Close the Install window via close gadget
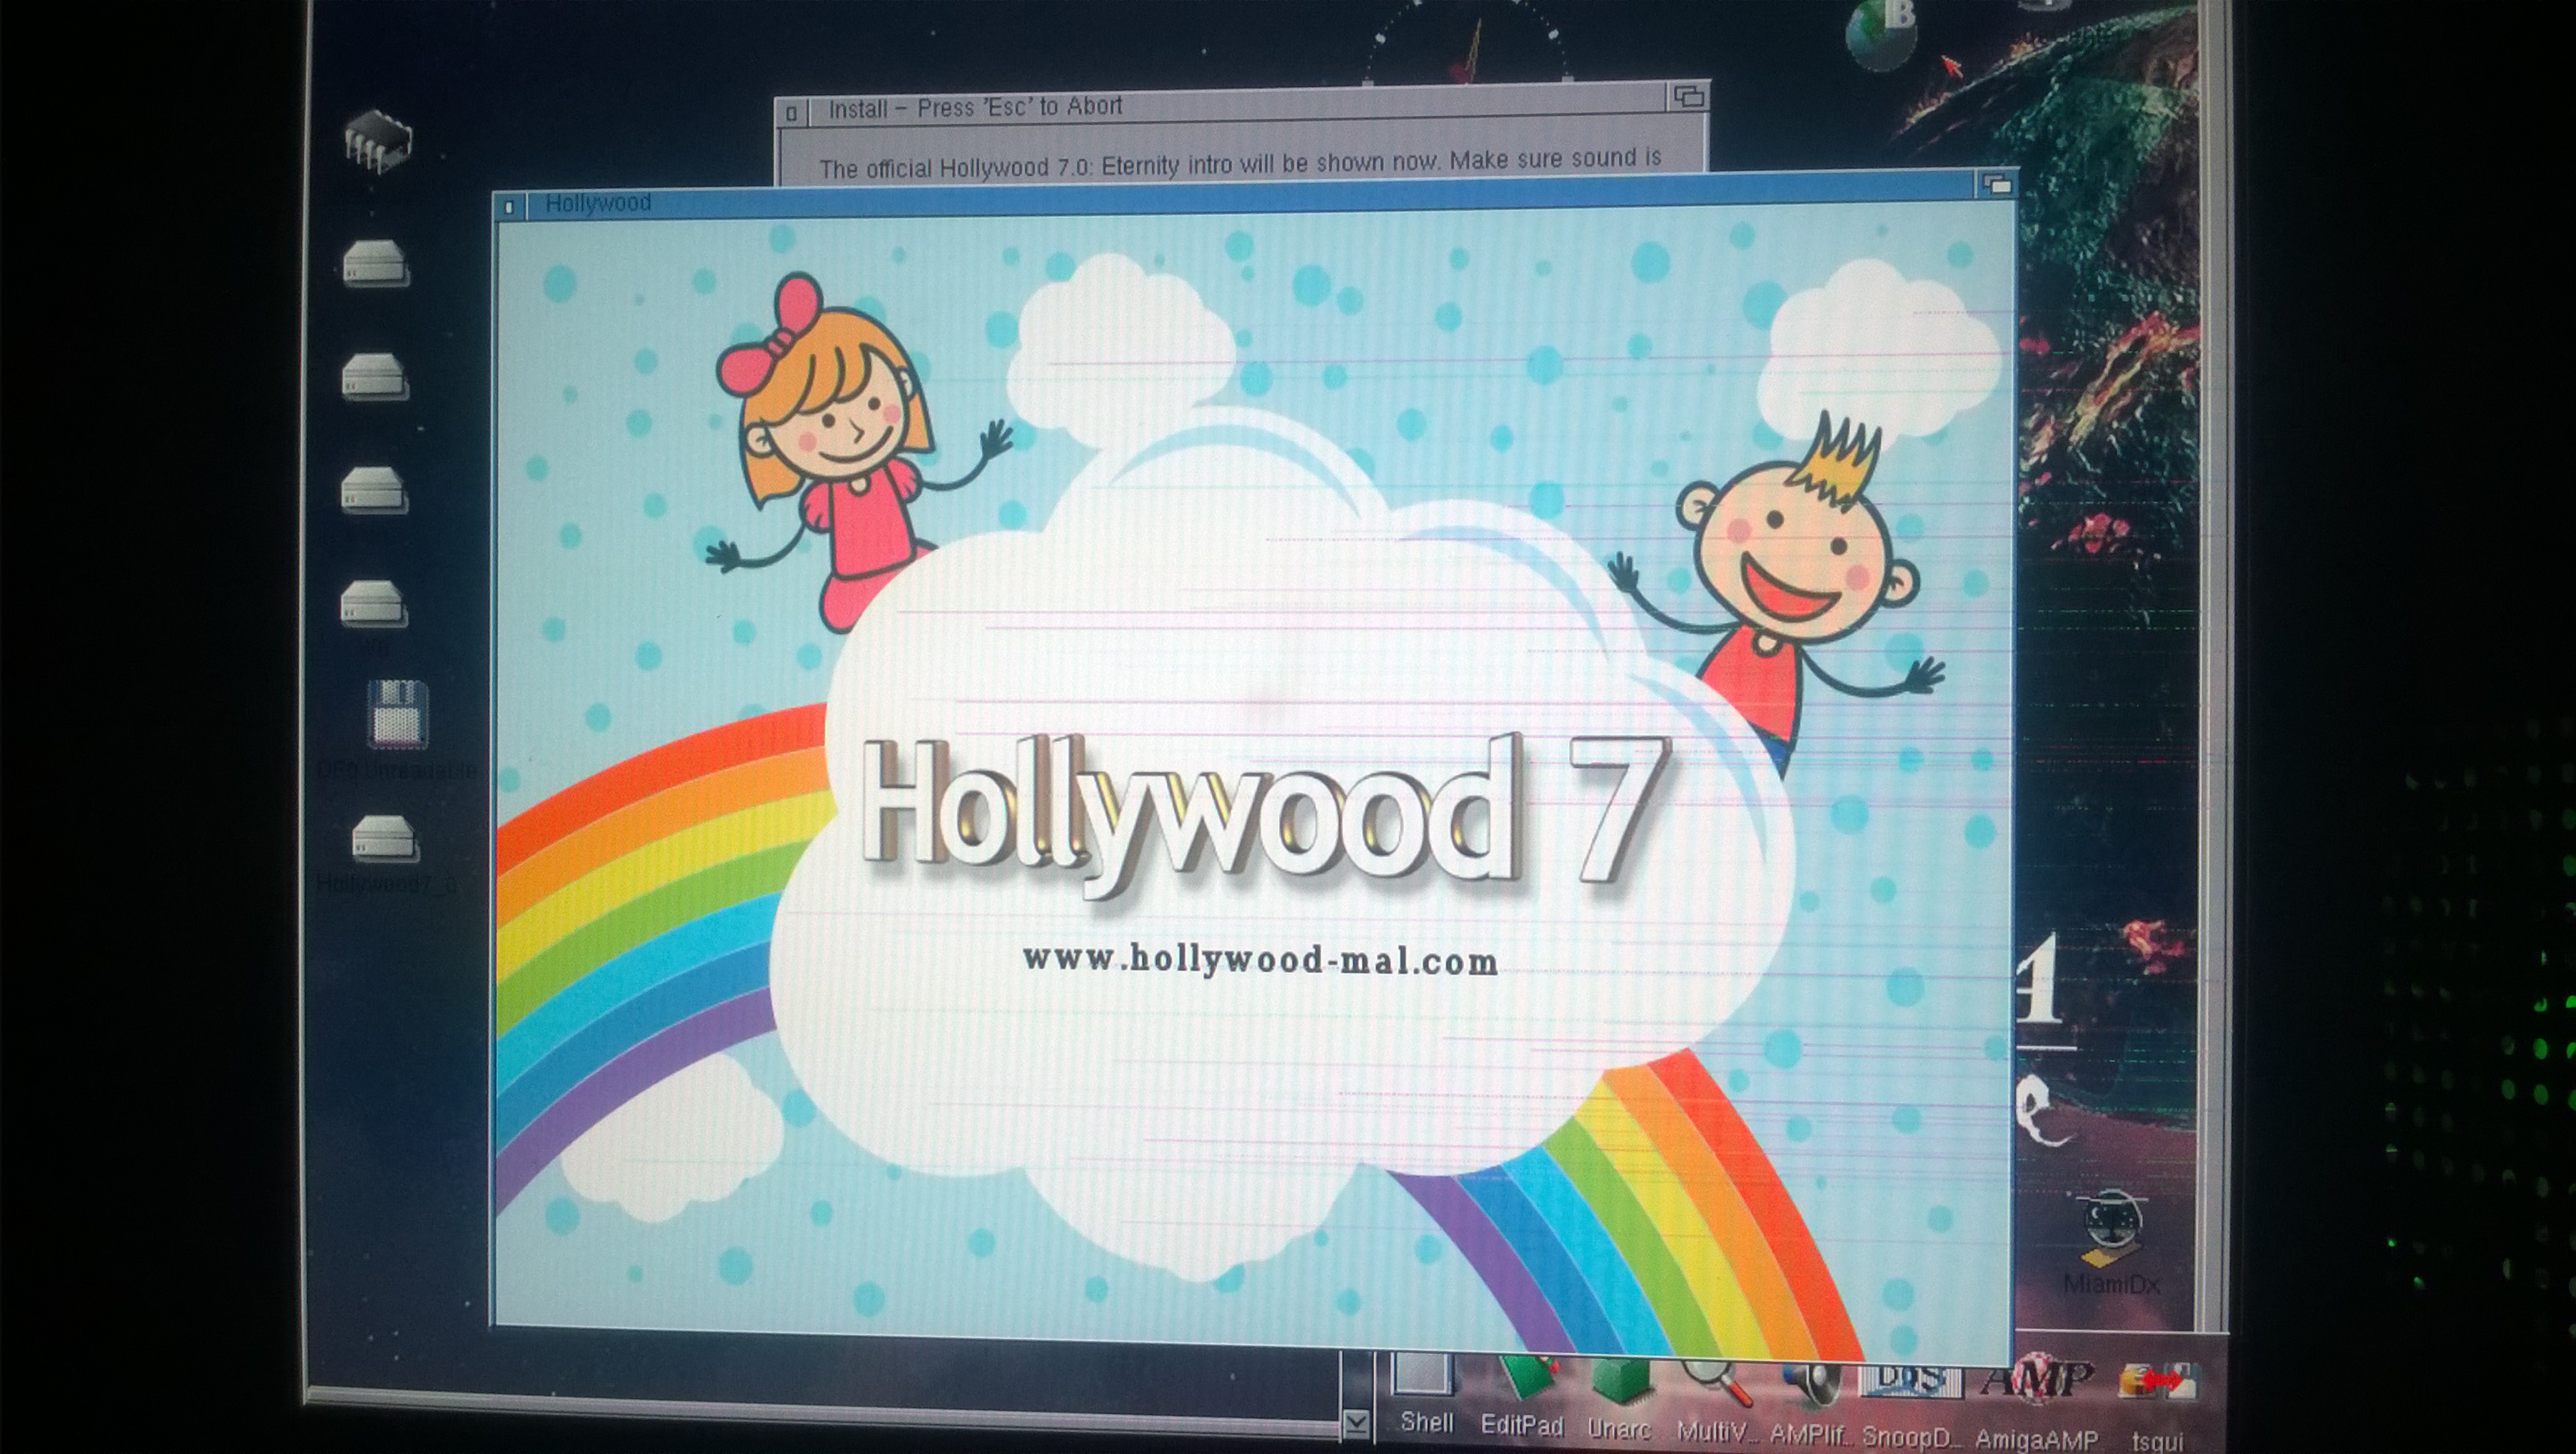This screenshot has width=2576, height=1454. (791, 113)
